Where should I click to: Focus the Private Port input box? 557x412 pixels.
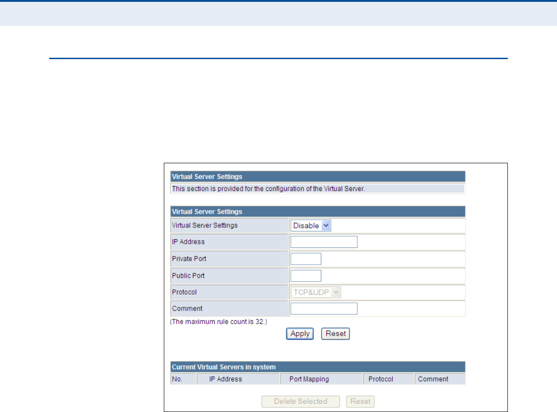pyautogui.click(x=306, y=259)
